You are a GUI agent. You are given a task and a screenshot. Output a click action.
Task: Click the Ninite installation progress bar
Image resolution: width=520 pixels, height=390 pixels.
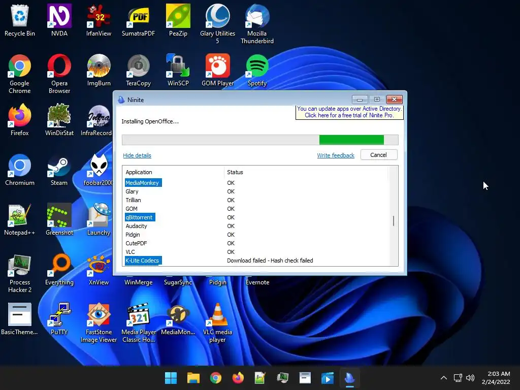point(260,140)
